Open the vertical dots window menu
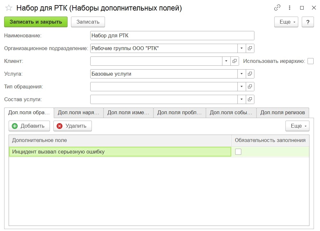Screen dimensions: 320x231 coord(290,8)
